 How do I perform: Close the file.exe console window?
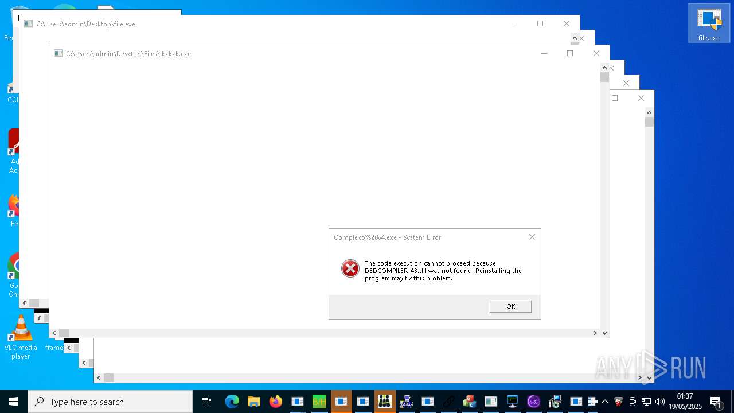click(x=567, y=24)
